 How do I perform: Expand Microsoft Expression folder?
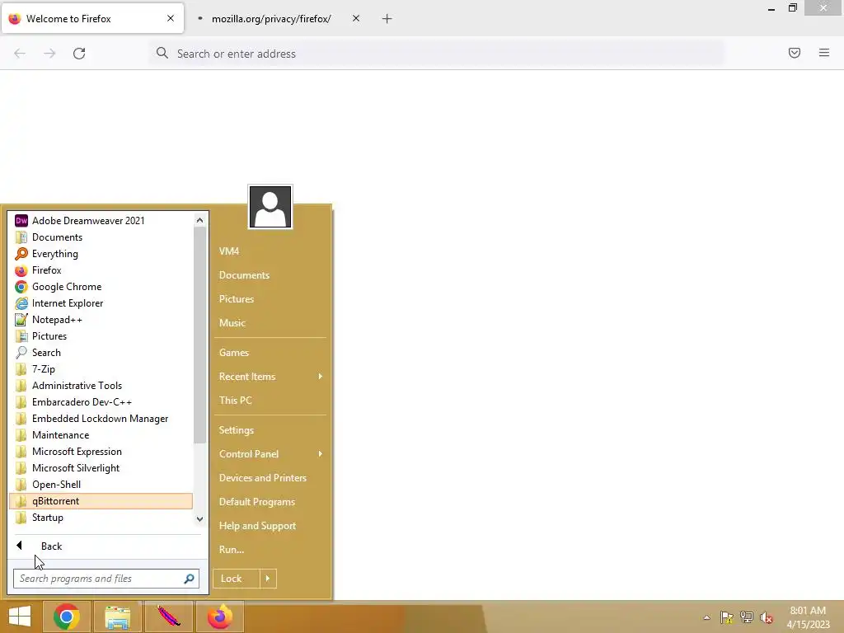[x=101, y=452]
